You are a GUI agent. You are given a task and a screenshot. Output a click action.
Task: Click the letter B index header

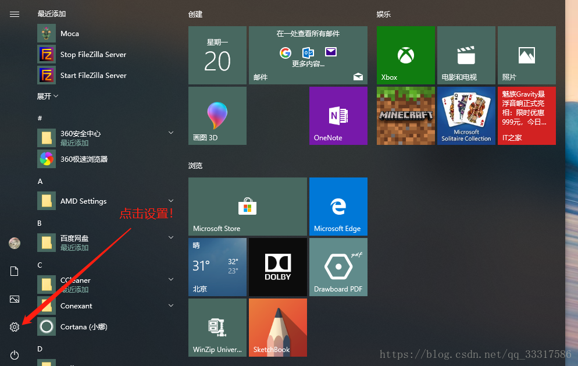tap(40, 223)
